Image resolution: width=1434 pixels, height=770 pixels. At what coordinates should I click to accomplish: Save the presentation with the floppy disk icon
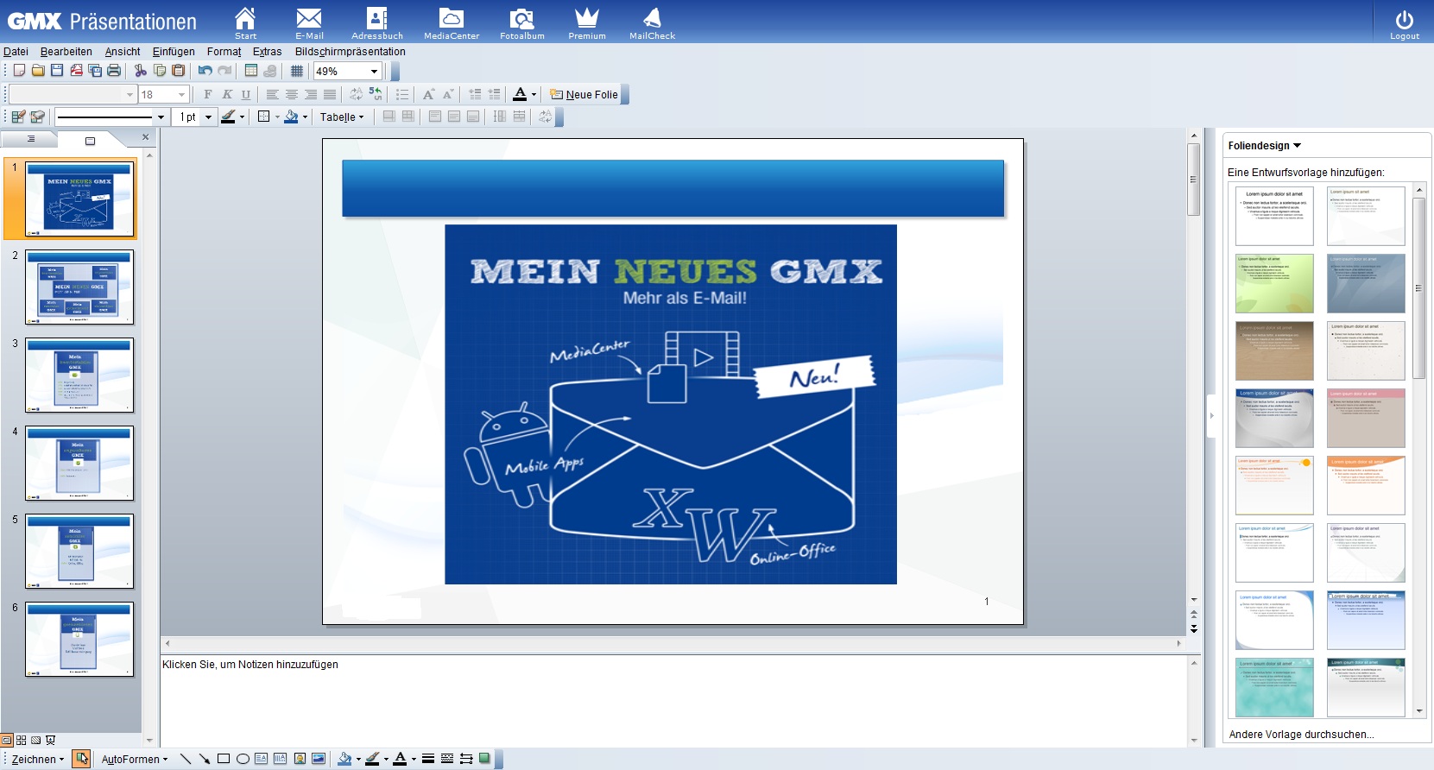coord(57,71)
